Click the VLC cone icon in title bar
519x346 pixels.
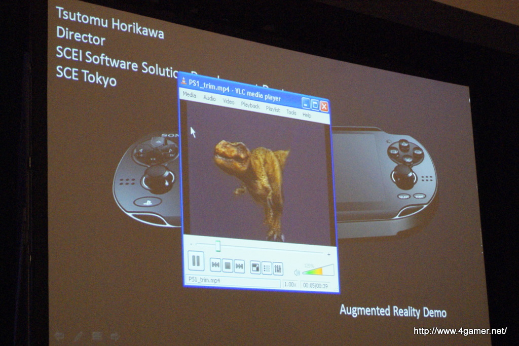183,80
